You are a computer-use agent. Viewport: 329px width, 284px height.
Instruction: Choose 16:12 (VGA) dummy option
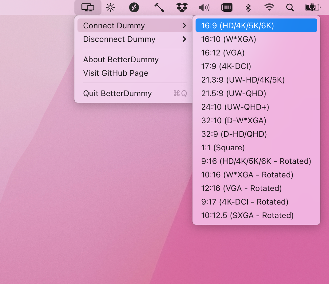(x=256, y=53)
